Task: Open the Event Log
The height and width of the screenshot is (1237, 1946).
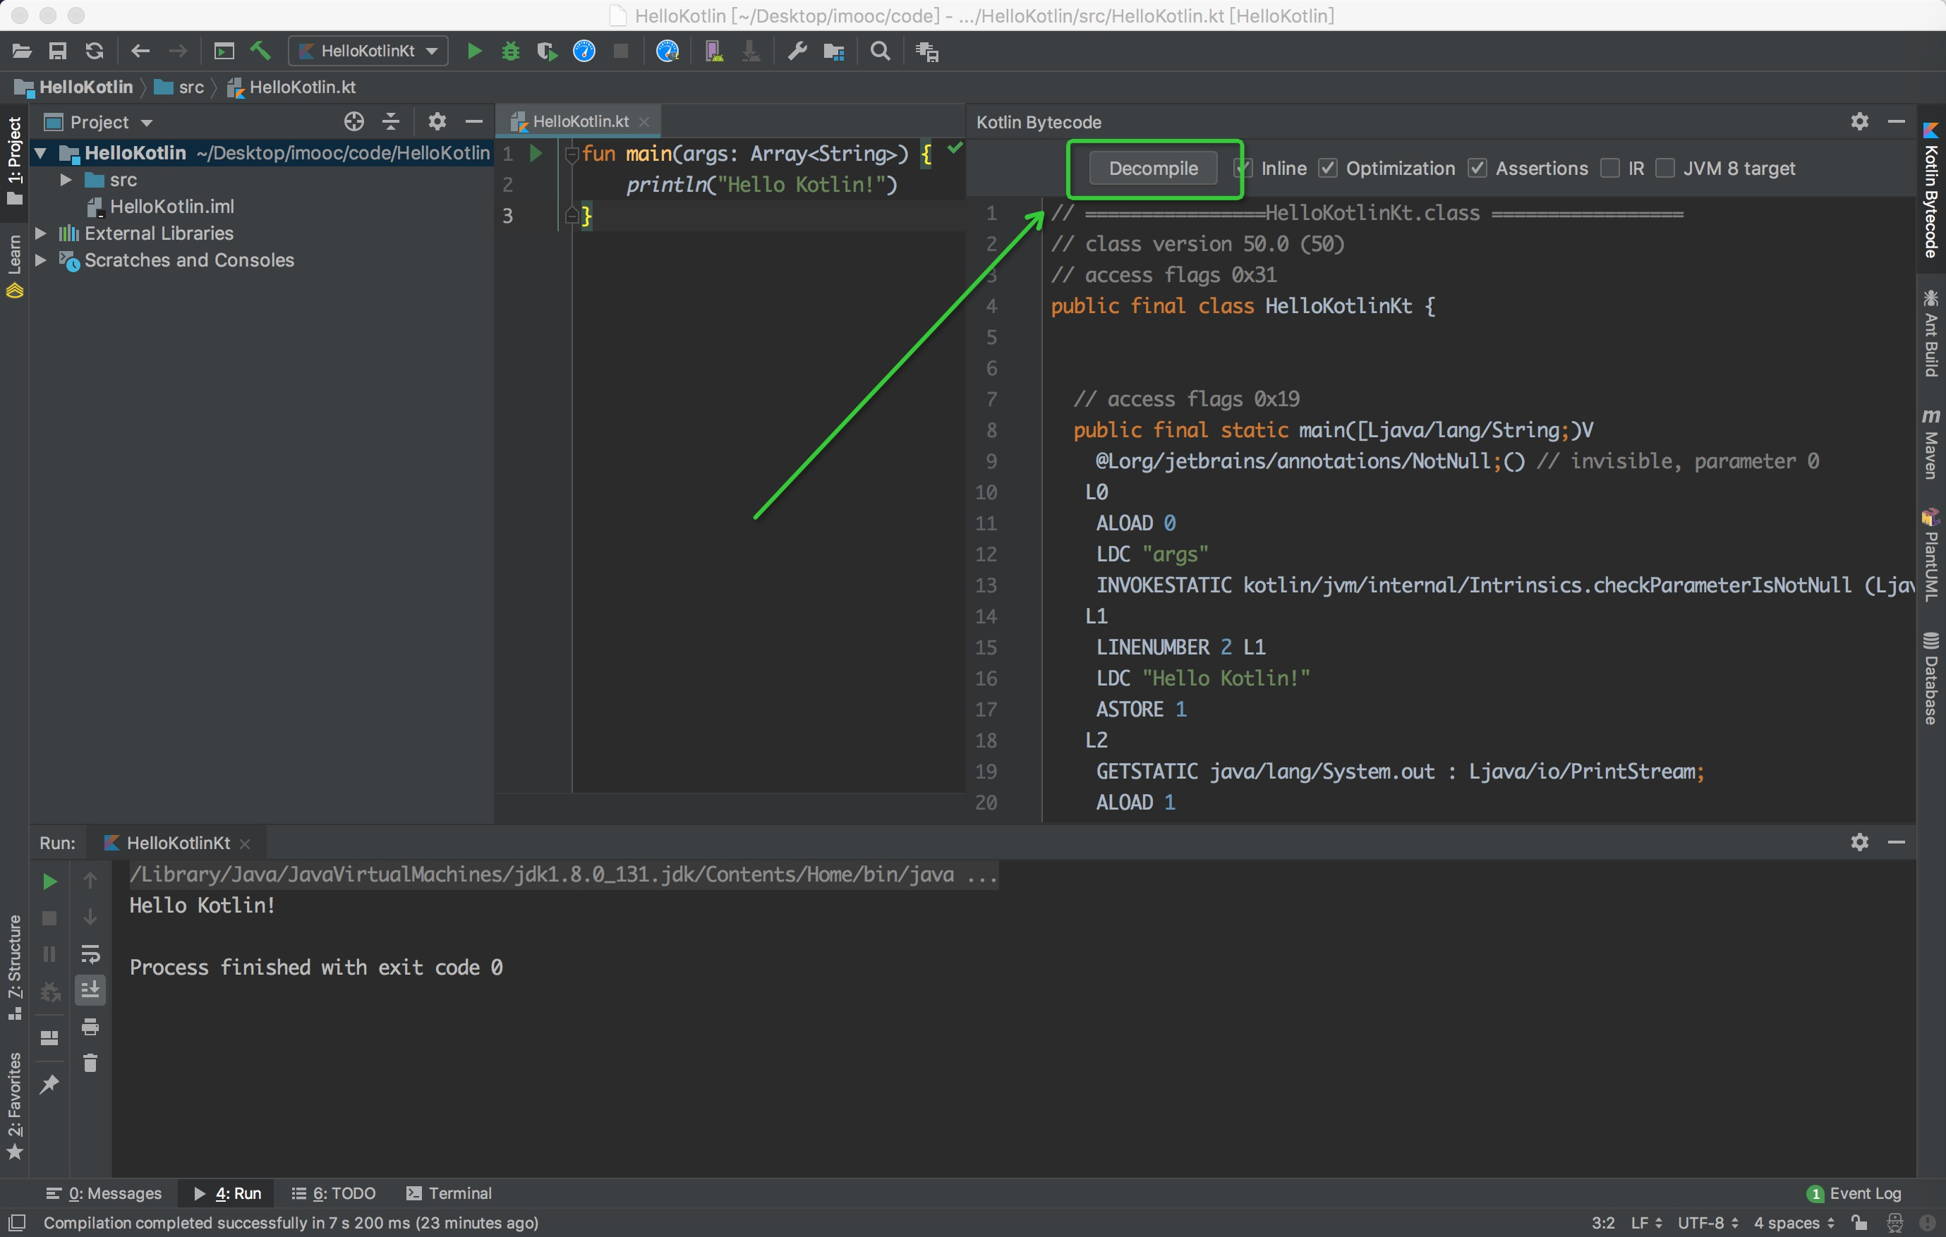Action: (1855, 1193)
